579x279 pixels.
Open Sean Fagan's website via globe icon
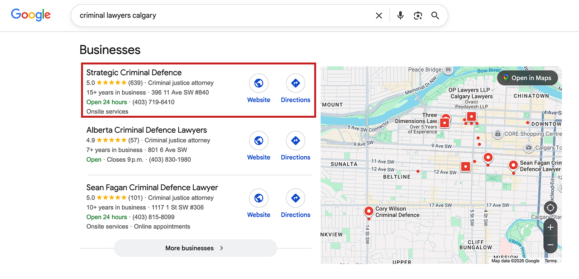[x=259, y=198]
